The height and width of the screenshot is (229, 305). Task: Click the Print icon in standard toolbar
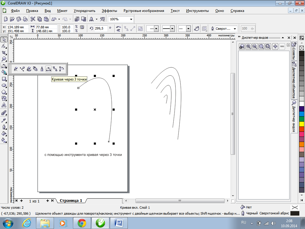pos(25,19)
